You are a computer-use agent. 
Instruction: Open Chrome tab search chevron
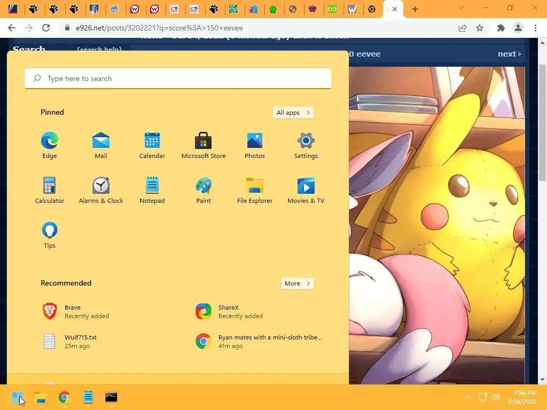[x=461, y=7]
